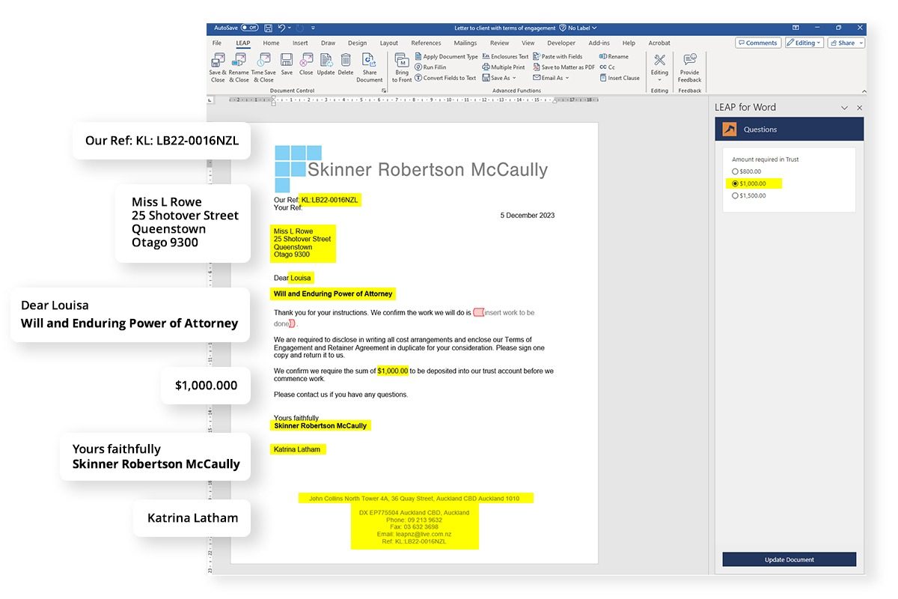
Task: Open the Editing mode dropdown button
Action: (x=804, y=43)
